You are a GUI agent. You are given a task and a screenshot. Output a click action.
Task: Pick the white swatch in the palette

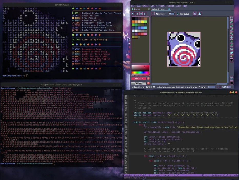136,31
